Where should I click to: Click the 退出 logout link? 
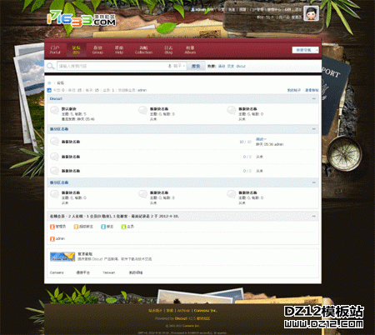pos(297,9)
